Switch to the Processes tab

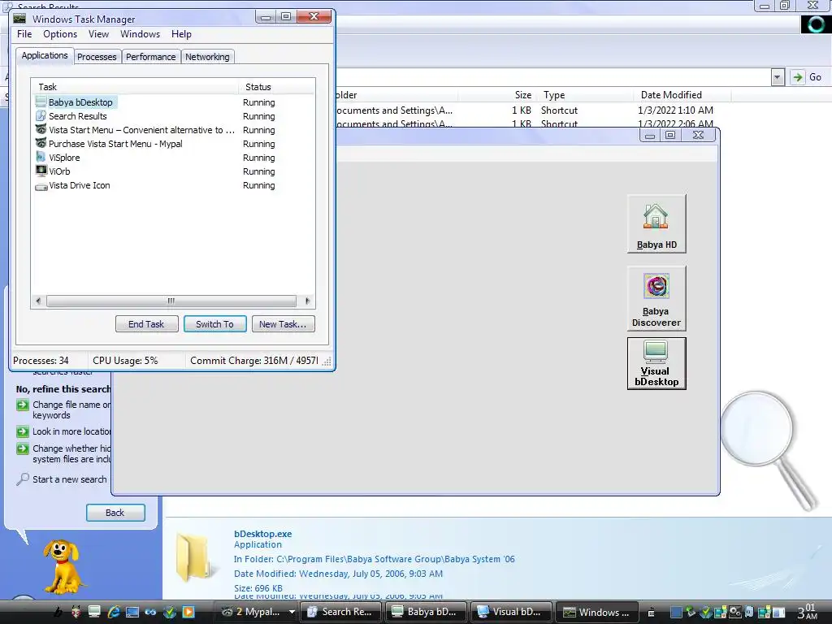[97, 57]
